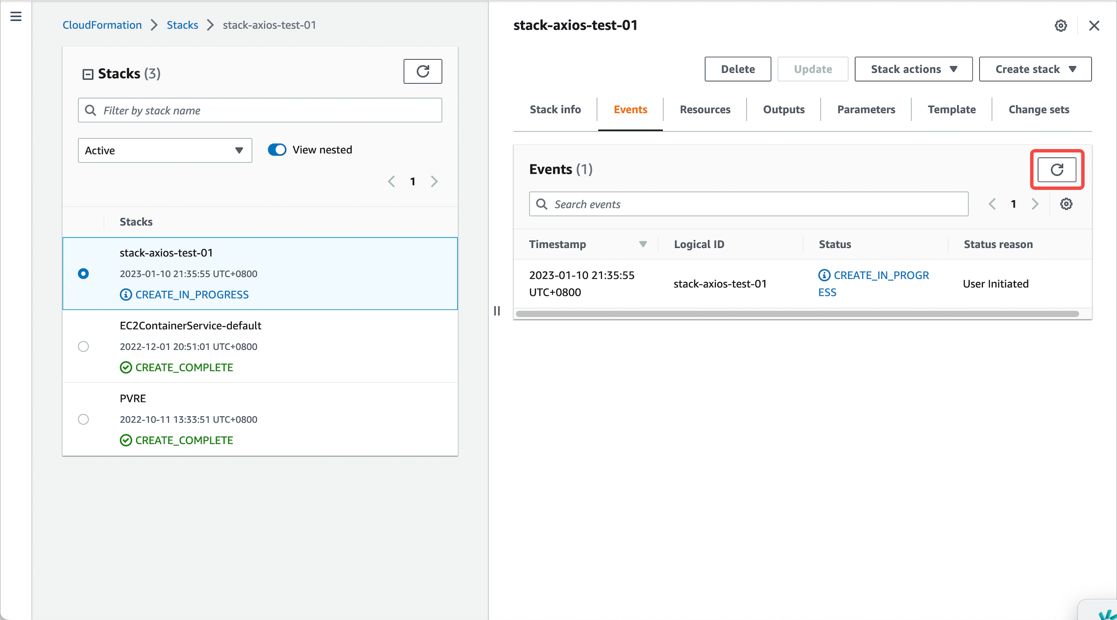This screenshot has width=1117, height=620.
Task: Click CREATE_IN_PROGRESS status under stack-axios-test-01
Action: tap(192, 295)
